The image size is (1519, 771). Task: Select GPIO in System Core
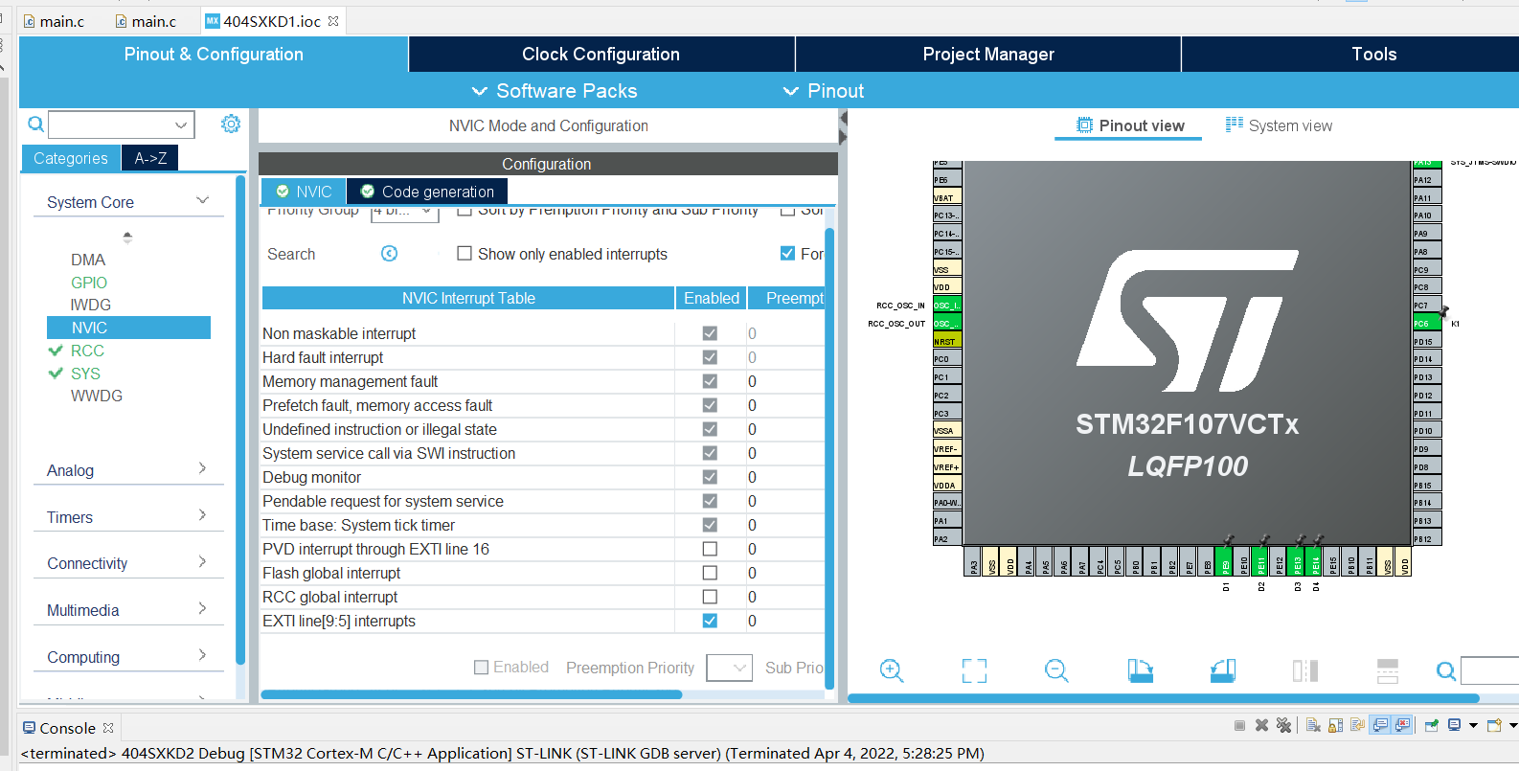tap(89, 283)
